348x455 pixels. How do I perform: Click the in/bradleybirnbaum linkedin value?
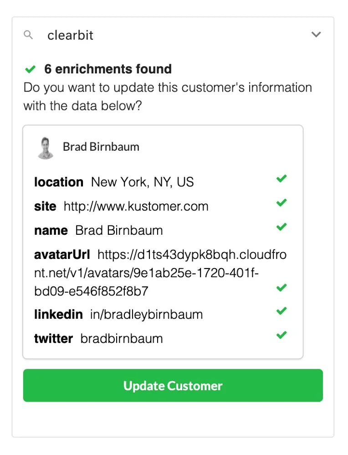point(146,315)
